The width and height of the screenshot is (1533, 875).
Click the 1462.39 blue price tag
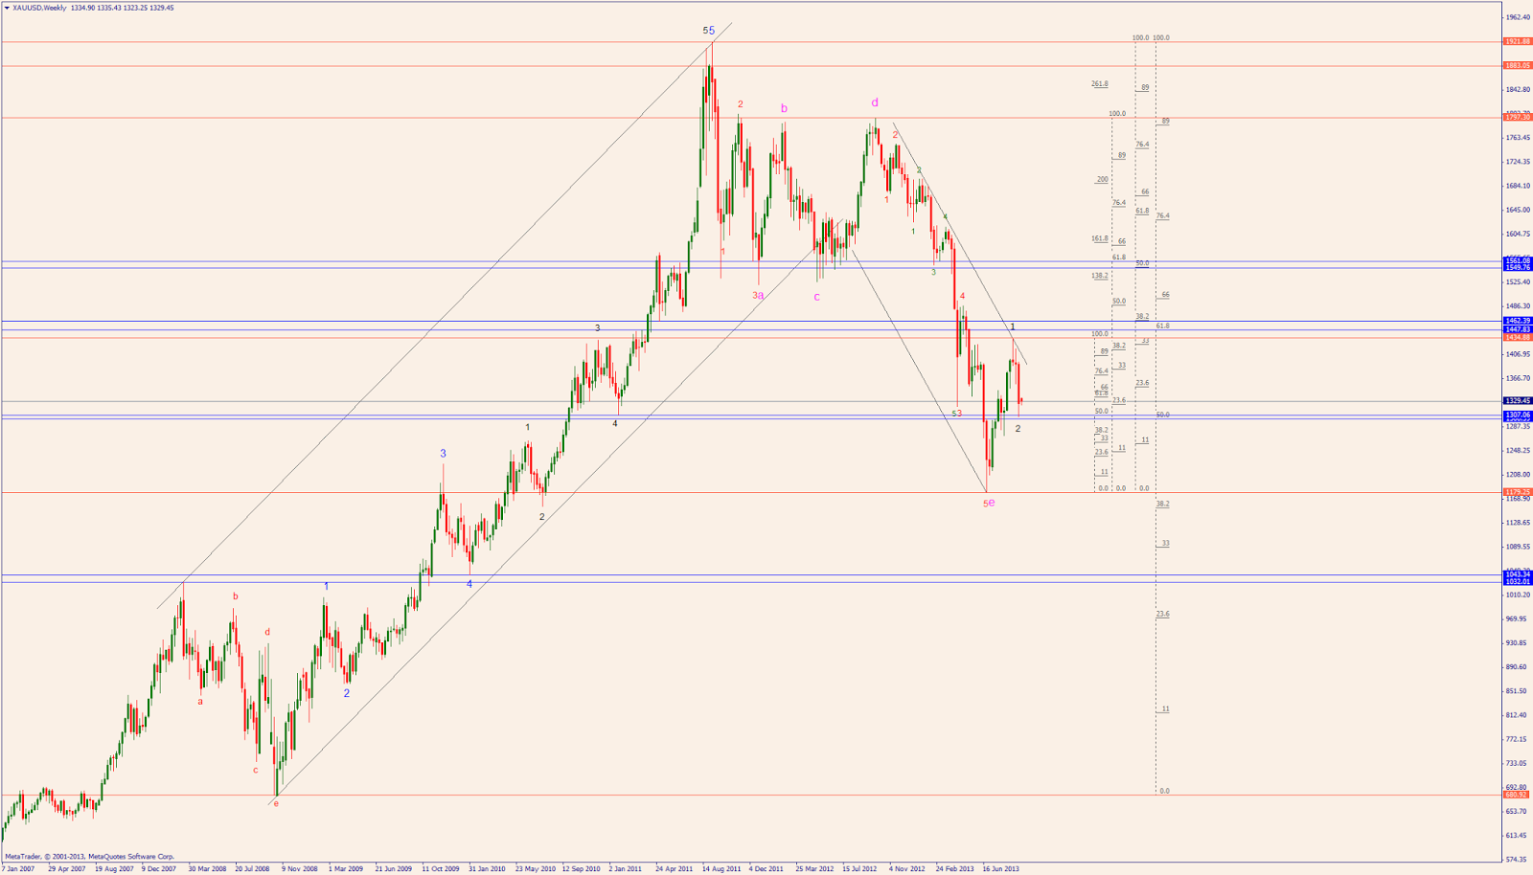(x=1518, y=321)
